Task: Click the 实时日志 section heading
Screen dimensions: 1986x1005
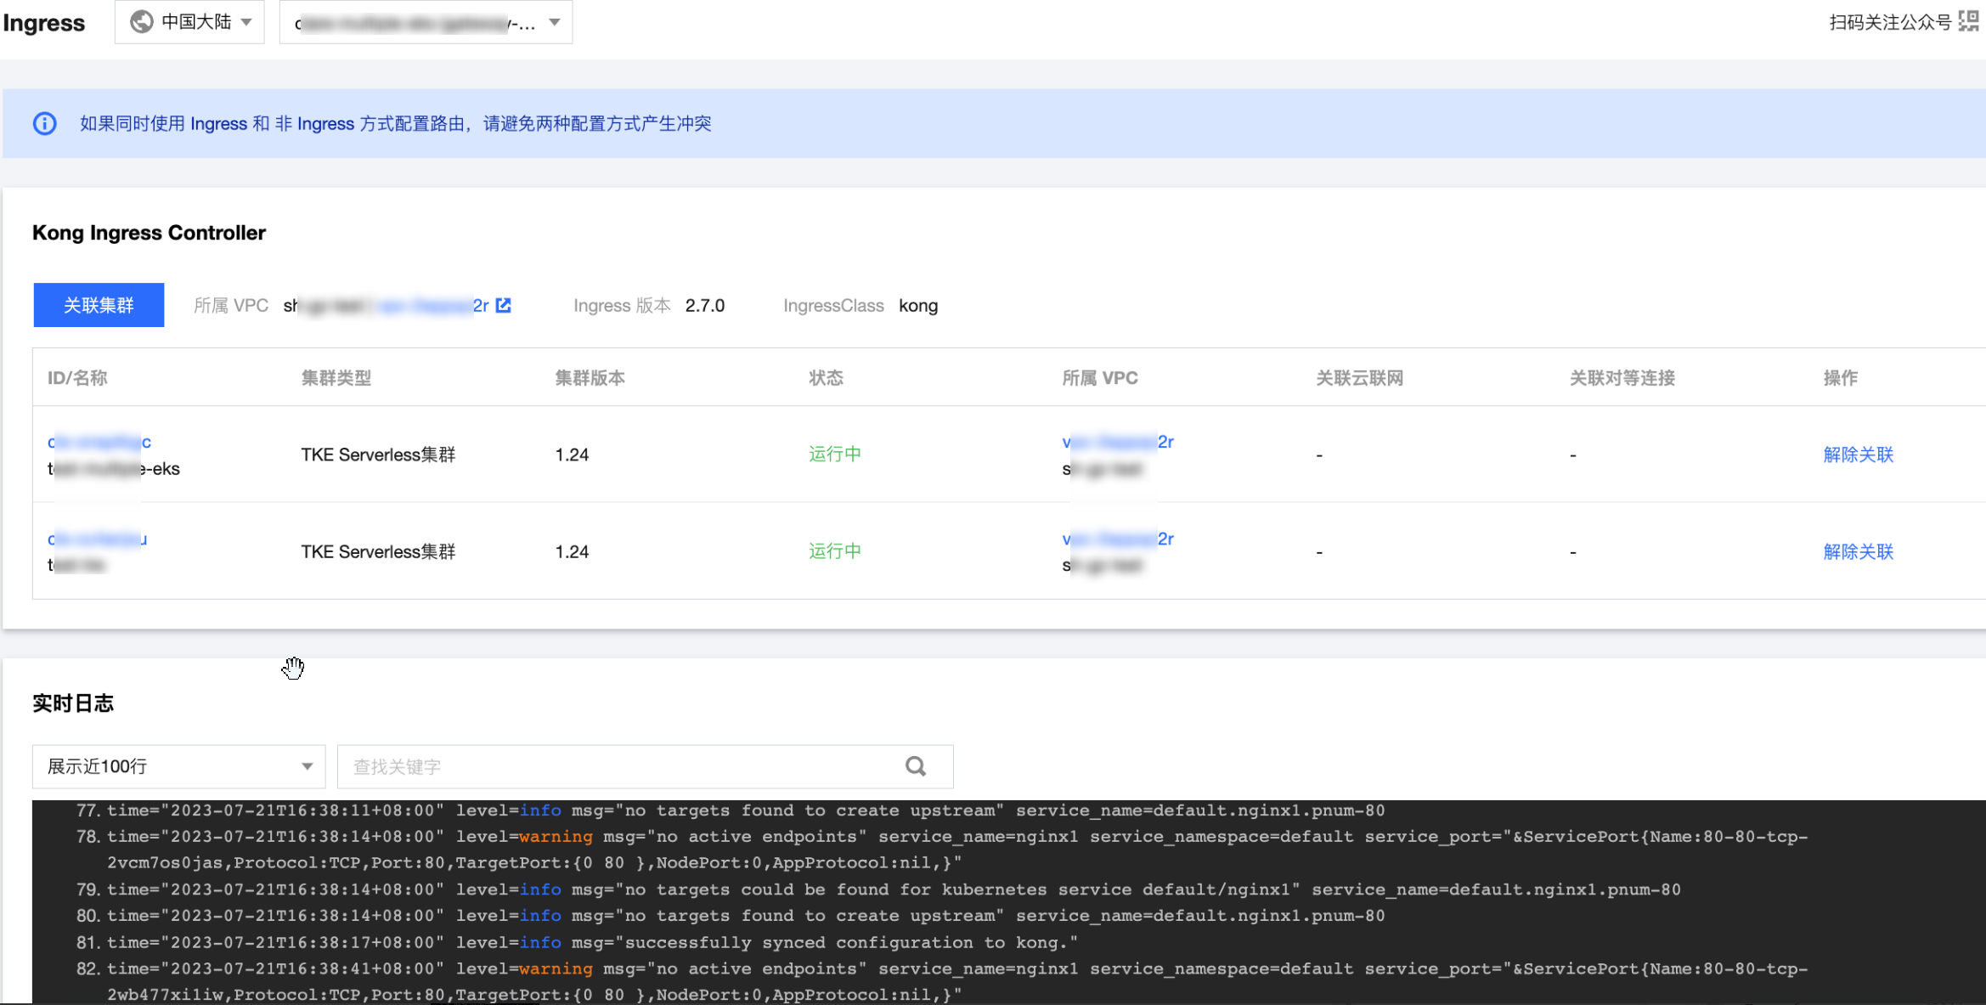Action: pyautogui.click(x=73, y=703)
